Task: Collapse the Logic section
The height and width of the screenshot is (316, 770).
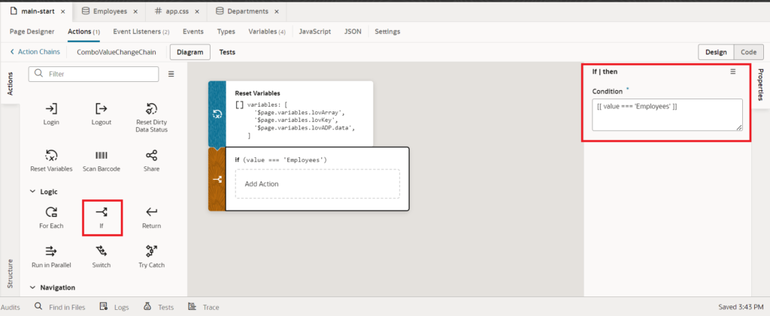Action: coord(33,192)
